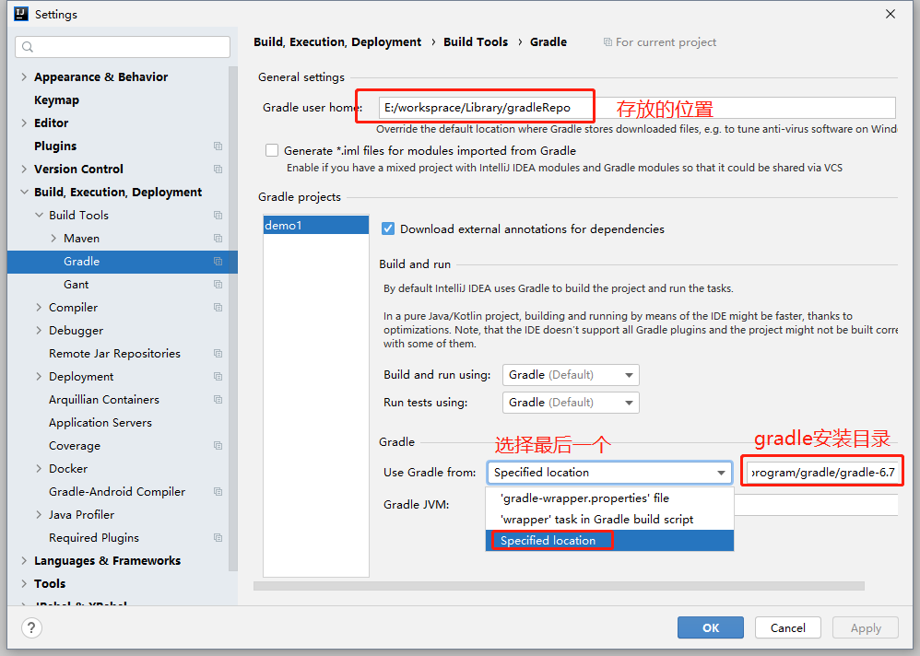
Task: Click the Gradle user home field
Action: pyautogui.click(x=637, y=108)
